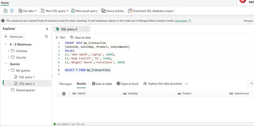The width and height of the screenshot is (254, 126).
Task: Collapse the My queries folder
Action: (9, 70)
